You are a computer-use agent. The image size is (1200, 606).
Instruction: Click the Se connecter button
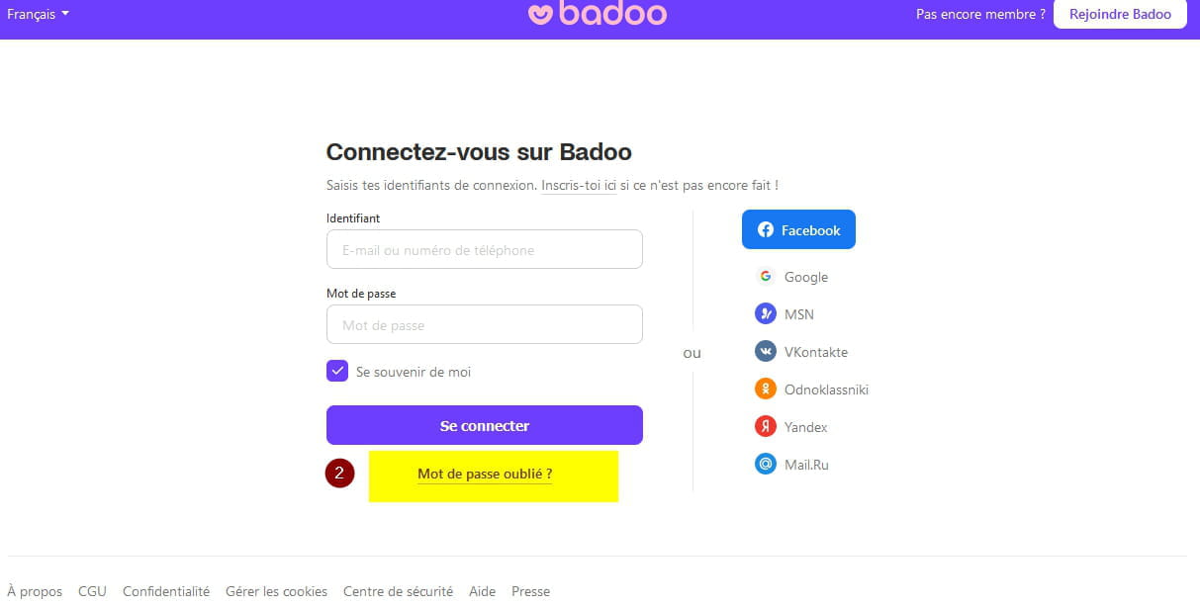tap(485, 425)
